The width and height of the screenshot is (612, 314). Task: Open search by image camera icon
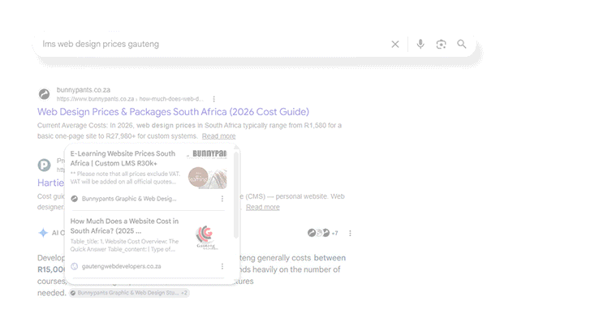tap(441, 44)
